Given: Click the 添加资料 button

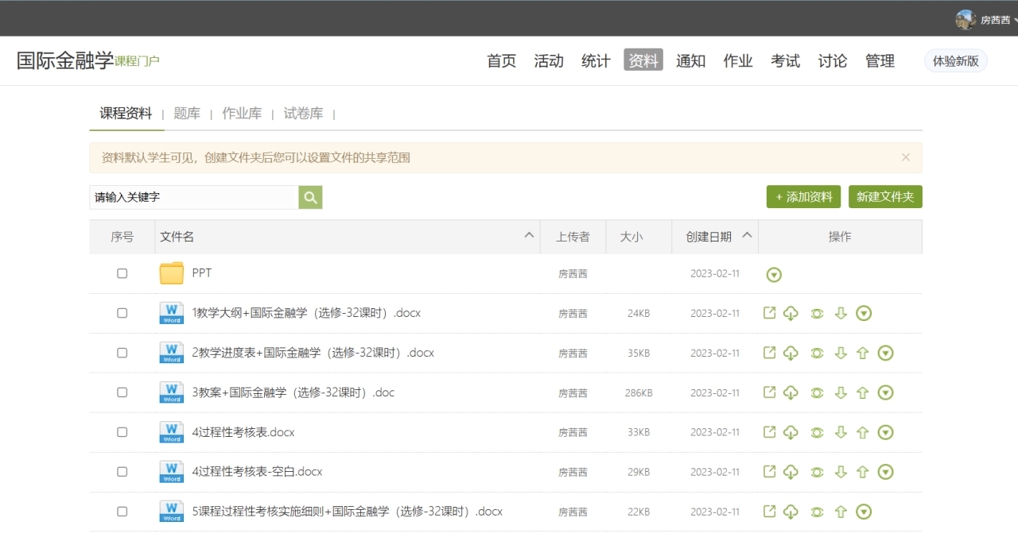Looking at the screenshot, I should (803, 197).
